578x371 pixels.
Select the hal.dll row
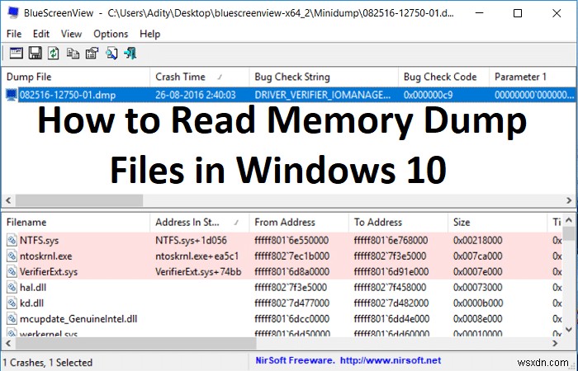282,288
